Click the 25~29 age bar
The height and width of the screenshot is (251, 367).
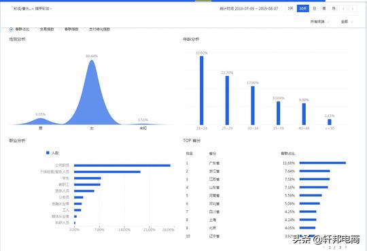coord(227,100)
